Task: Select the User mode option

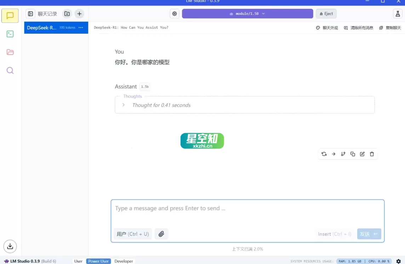Action: pyautogui.click(x=78, y=261)
